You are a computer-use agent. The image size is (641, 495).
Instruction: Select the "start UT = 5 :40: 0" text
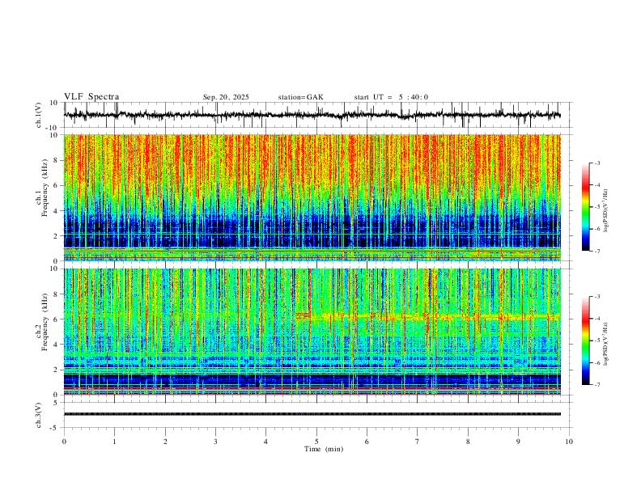[x=391, y=97]
